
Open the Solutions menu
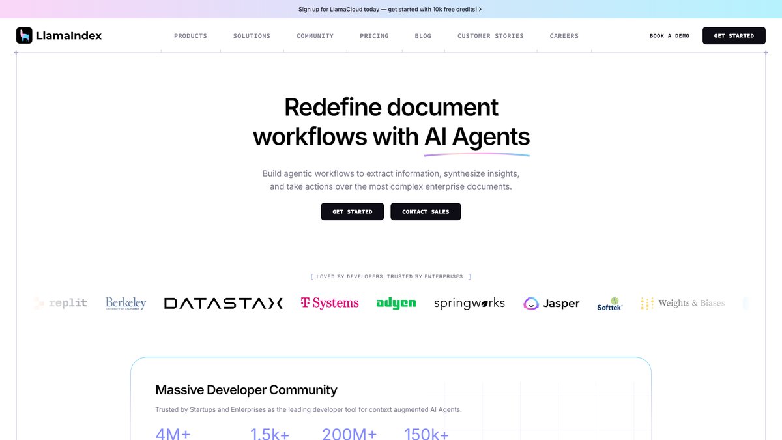pyautogui.click(x=252, y=36)
